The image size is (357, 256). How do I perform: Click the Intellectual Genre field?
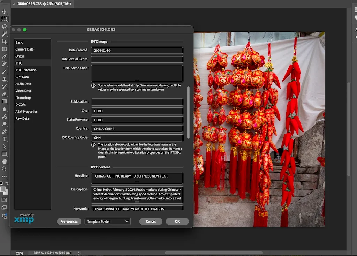pos(137,59)
